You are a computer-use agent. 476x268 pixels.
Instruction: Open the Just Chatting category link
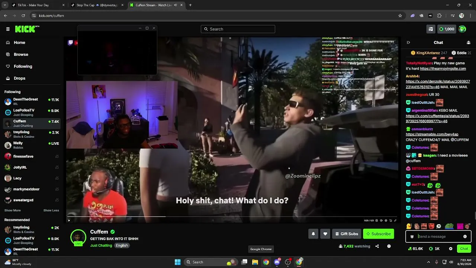(101, 246)
